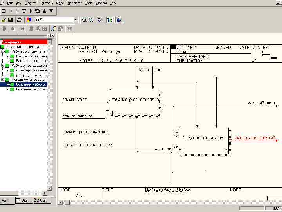Click the Save diskette icon
Image resolution: width=282 pixels, height=212 pixels.
tap(10, 20)
